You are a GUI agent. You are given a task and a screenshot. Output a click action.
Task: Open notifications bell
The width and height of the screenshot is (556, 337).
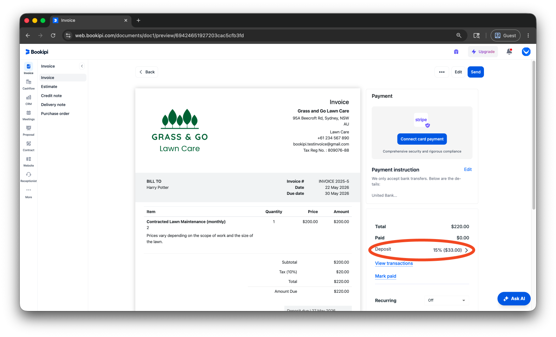click(509, 52)
